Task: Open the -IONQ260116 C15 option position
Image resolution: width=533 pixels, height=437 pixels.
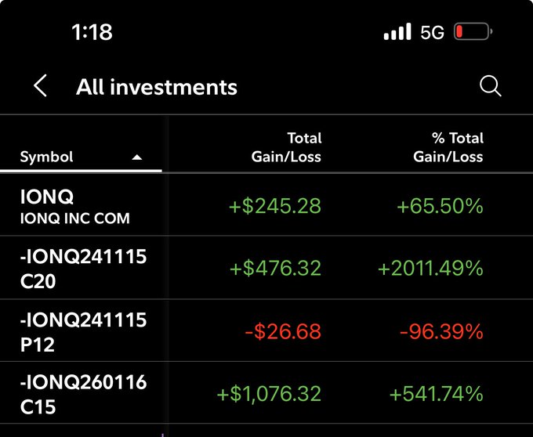Action: (x=83, y=393)
